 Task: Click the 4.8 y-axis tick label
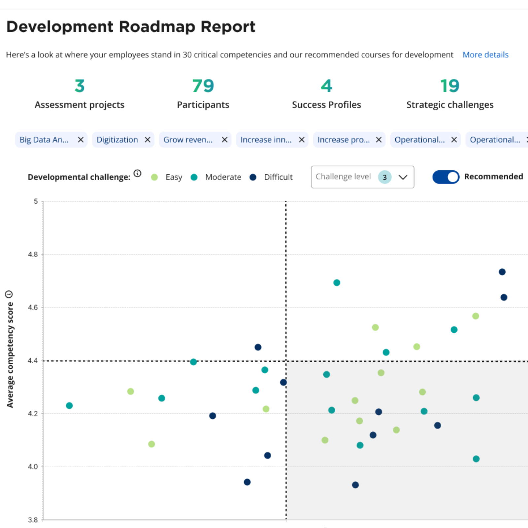click(33, 254)
